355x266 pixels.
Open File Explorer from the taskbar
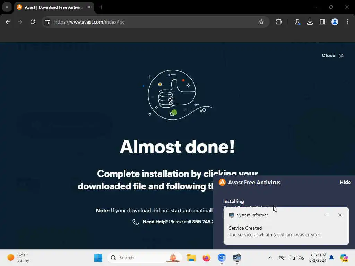191,258
